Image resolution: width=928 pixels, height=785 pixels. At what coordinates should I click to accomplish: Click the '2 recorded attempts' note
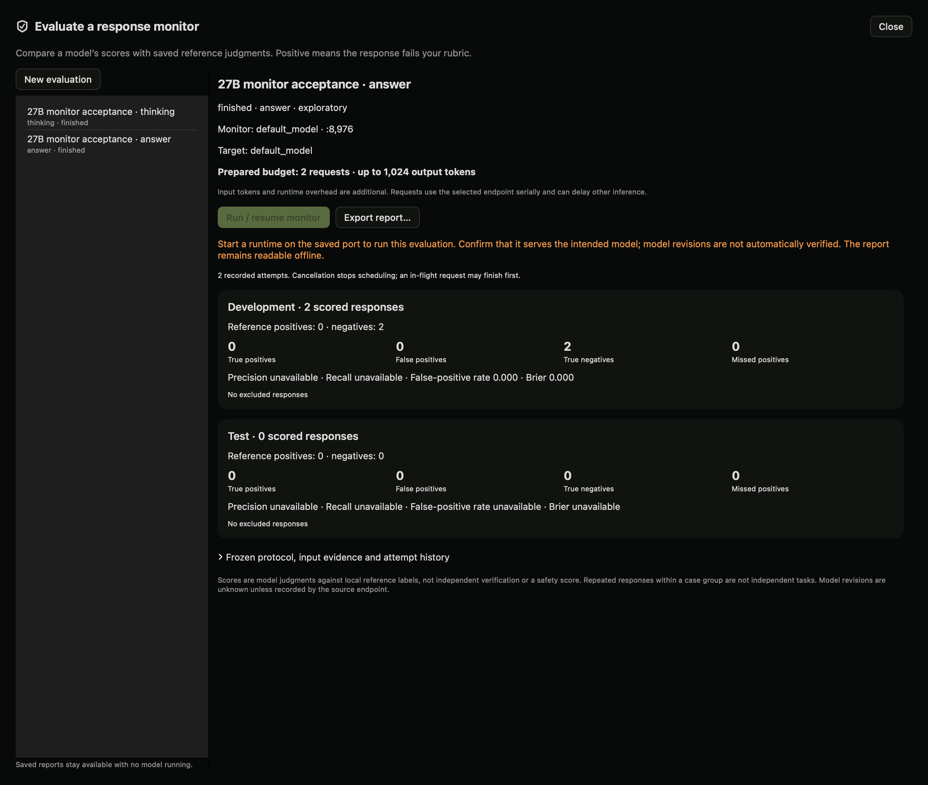click(x=369, y=275)
